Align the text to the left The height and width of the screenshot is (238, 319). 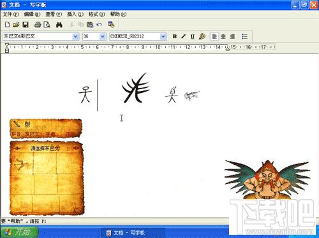point(214,36)
